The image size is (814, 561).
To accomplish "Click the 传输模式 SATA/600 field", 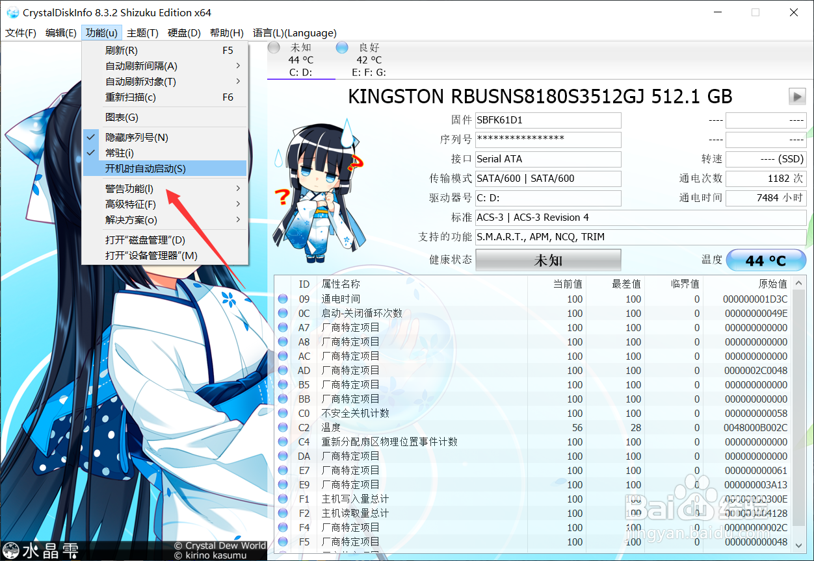I will pyautogui.click(x=548, y=179).
